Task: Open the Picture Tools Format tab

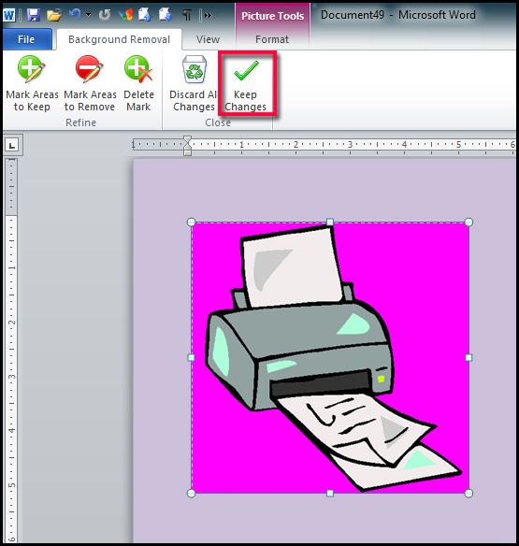Action: click(272, 39)
